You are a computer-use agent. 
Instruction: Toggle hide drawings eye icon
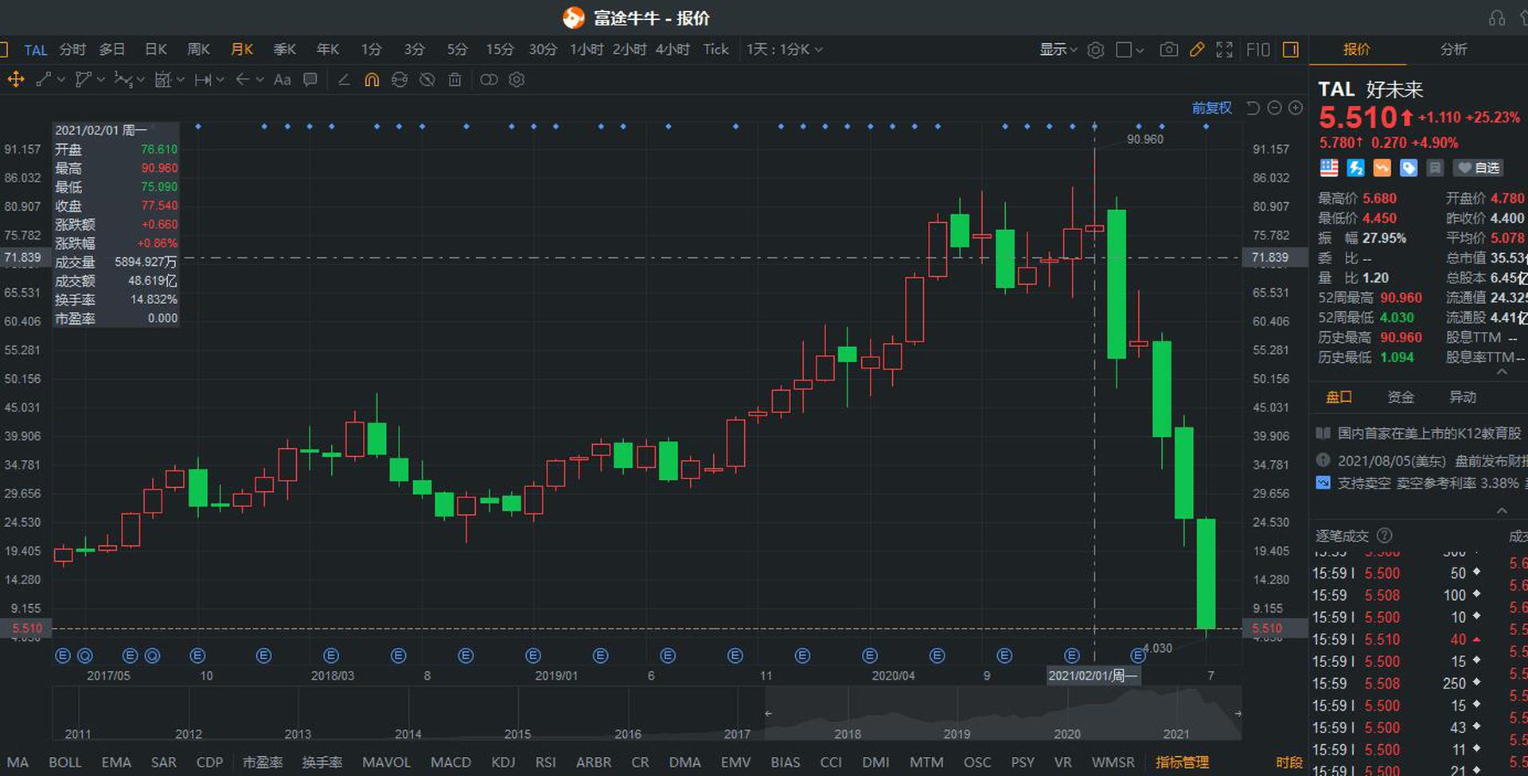(x=427, y=80)
